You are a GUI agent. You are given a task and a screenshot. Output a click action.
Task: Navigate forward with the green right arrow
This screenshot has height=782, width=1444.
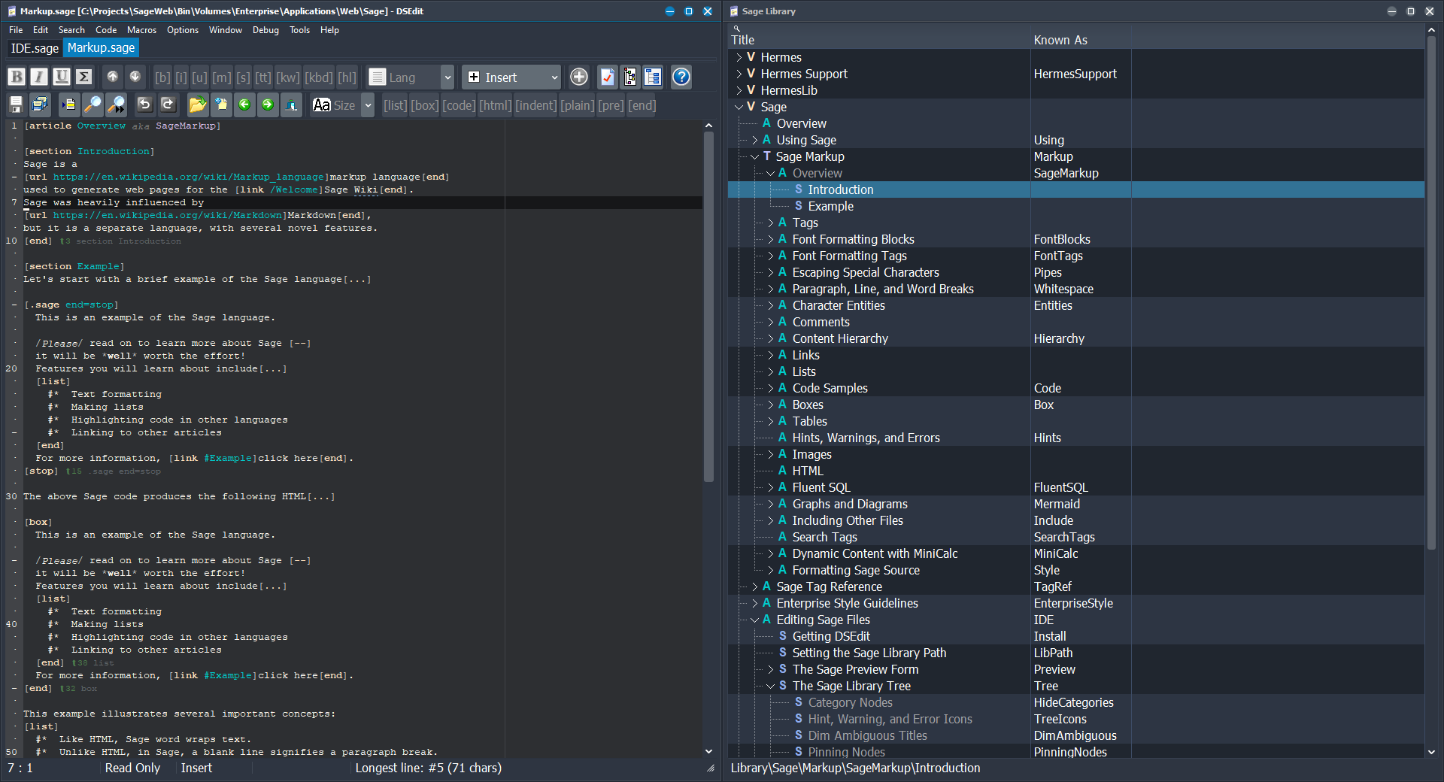[268, 105]
